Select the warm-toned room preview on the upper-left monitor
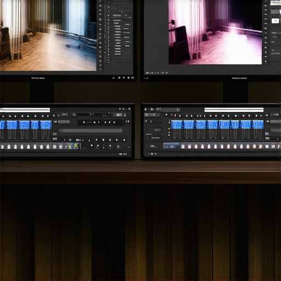 coord(48,35)
